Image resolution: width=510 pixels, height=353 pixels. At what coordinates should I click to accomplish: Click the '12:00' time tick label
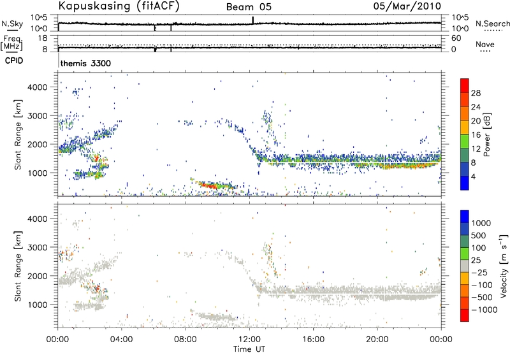249,340
